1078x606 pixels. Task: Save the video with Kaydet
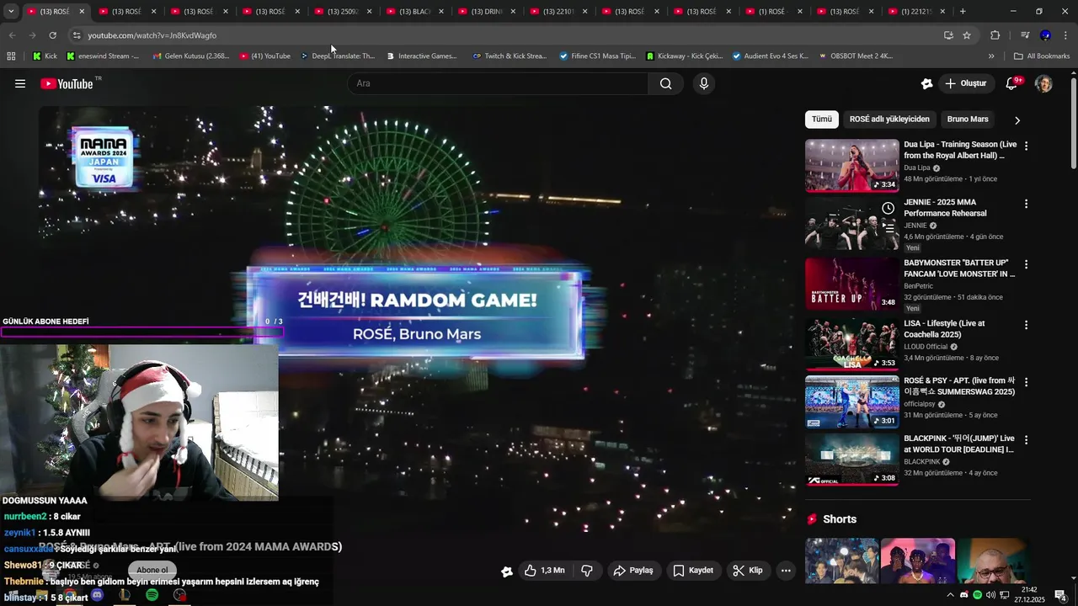coord(693,571)
